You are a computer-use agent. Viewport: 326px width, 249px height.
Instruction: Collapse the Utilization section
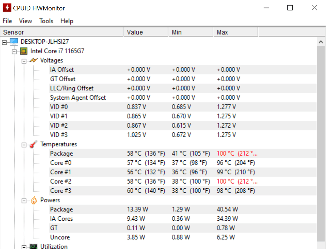(24, 247)
